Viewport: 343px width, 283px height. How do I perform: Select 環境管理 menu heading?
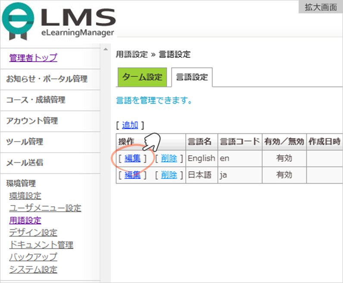(21, 183)
